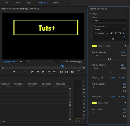Viewport: 130px width, 126px height.
Task: Toggle All Caps text style
Action: pyautogui.click(x=120, y=33)
